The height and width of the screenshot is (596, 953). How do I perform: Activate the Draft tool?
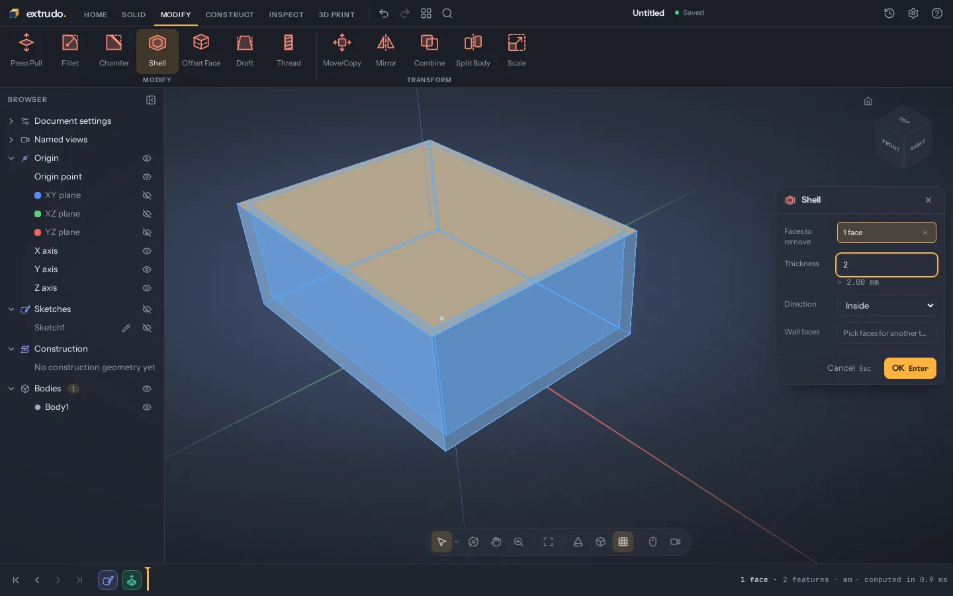245,51
